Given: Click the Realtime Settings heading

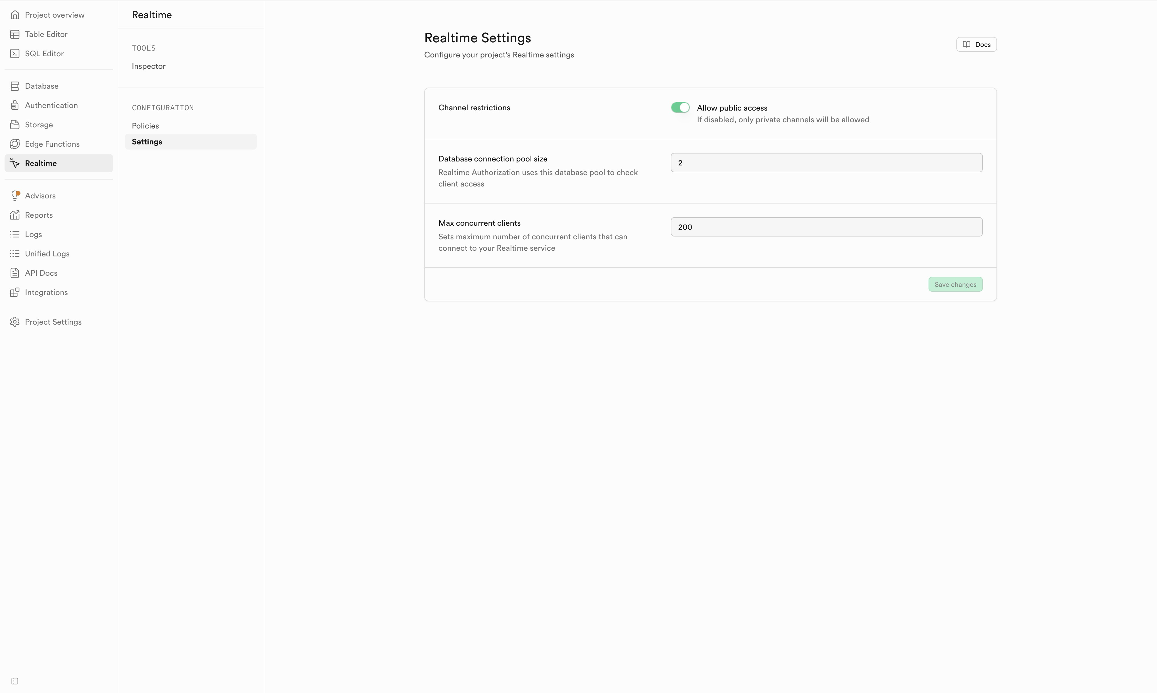Looking at the screenshot, I should point(477,38).
